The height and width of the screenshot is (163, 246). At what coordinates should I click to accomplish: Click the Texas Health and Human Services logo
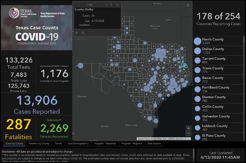[x=23, y=13]
